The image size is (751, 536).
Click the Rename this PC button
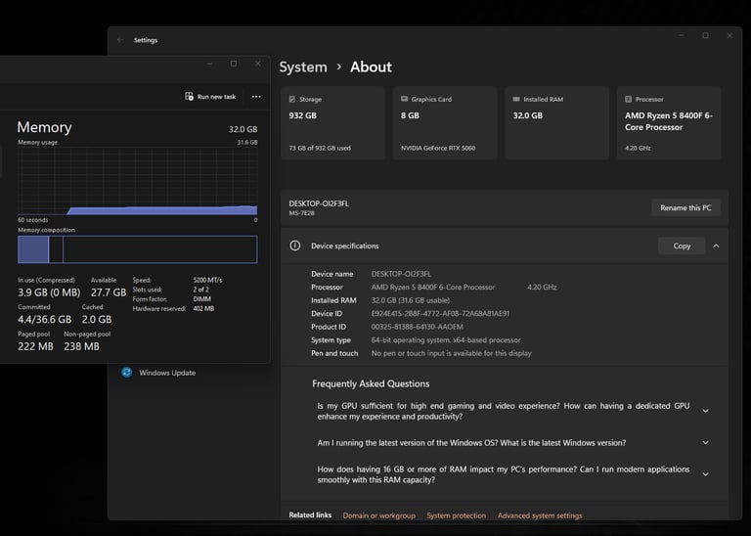(x=685, y=208)
